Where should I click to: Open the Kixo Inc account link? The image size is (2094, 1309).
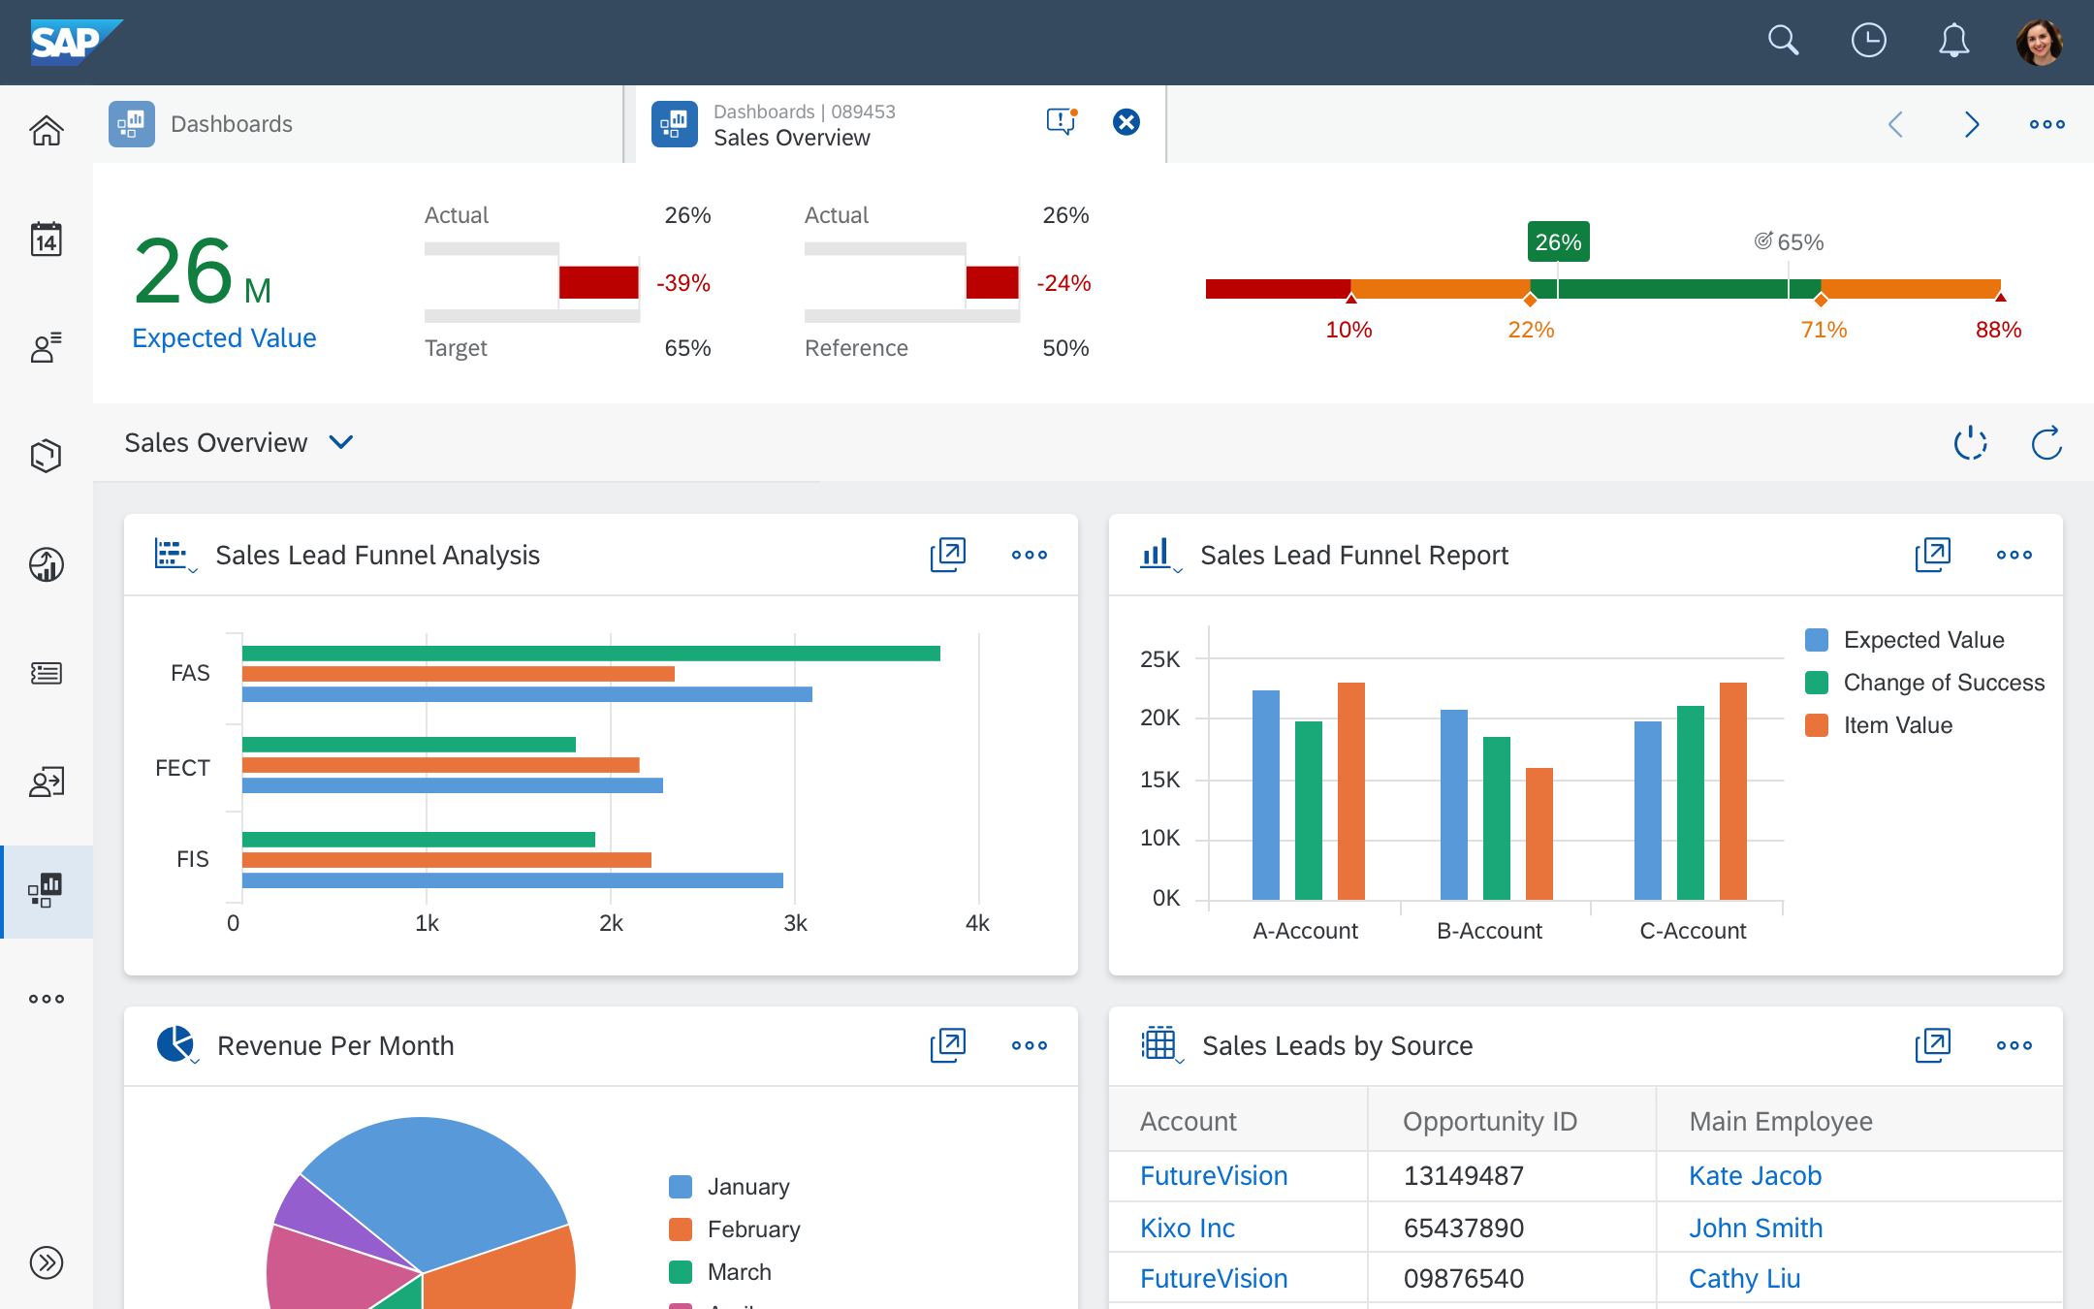(x=1187, y=1228)
